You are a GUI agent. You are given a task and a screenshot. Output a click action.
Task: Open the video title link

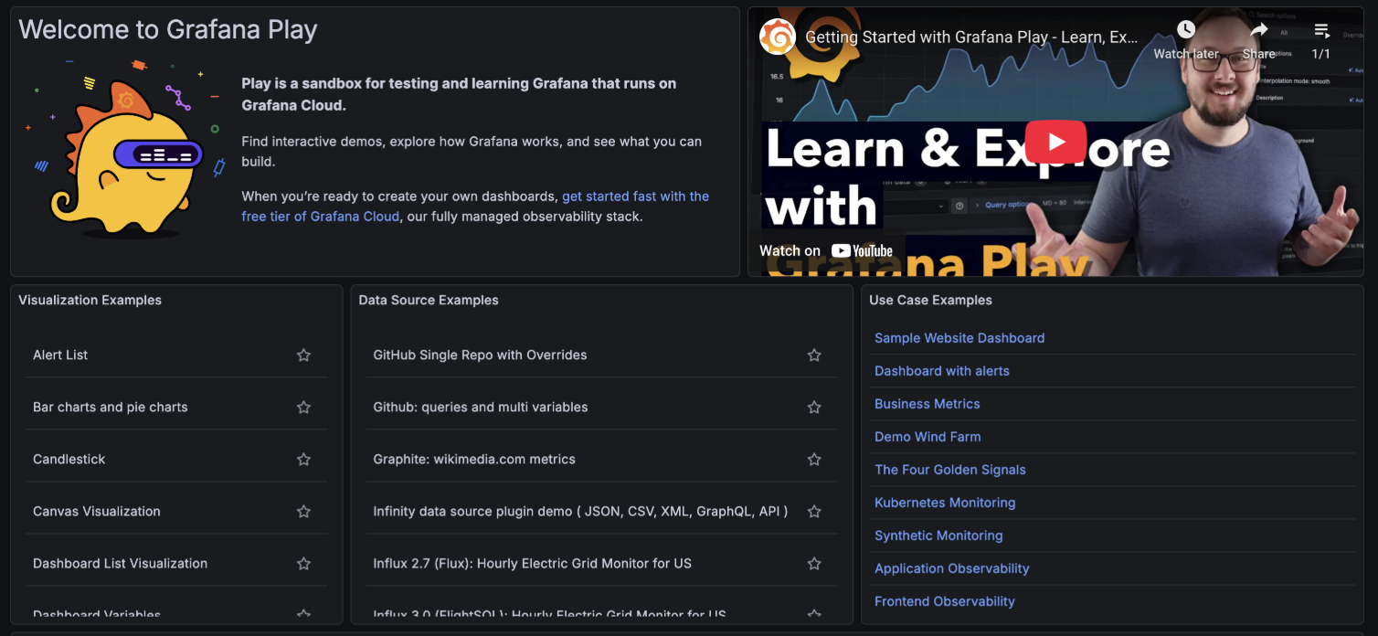coord(971,37)
